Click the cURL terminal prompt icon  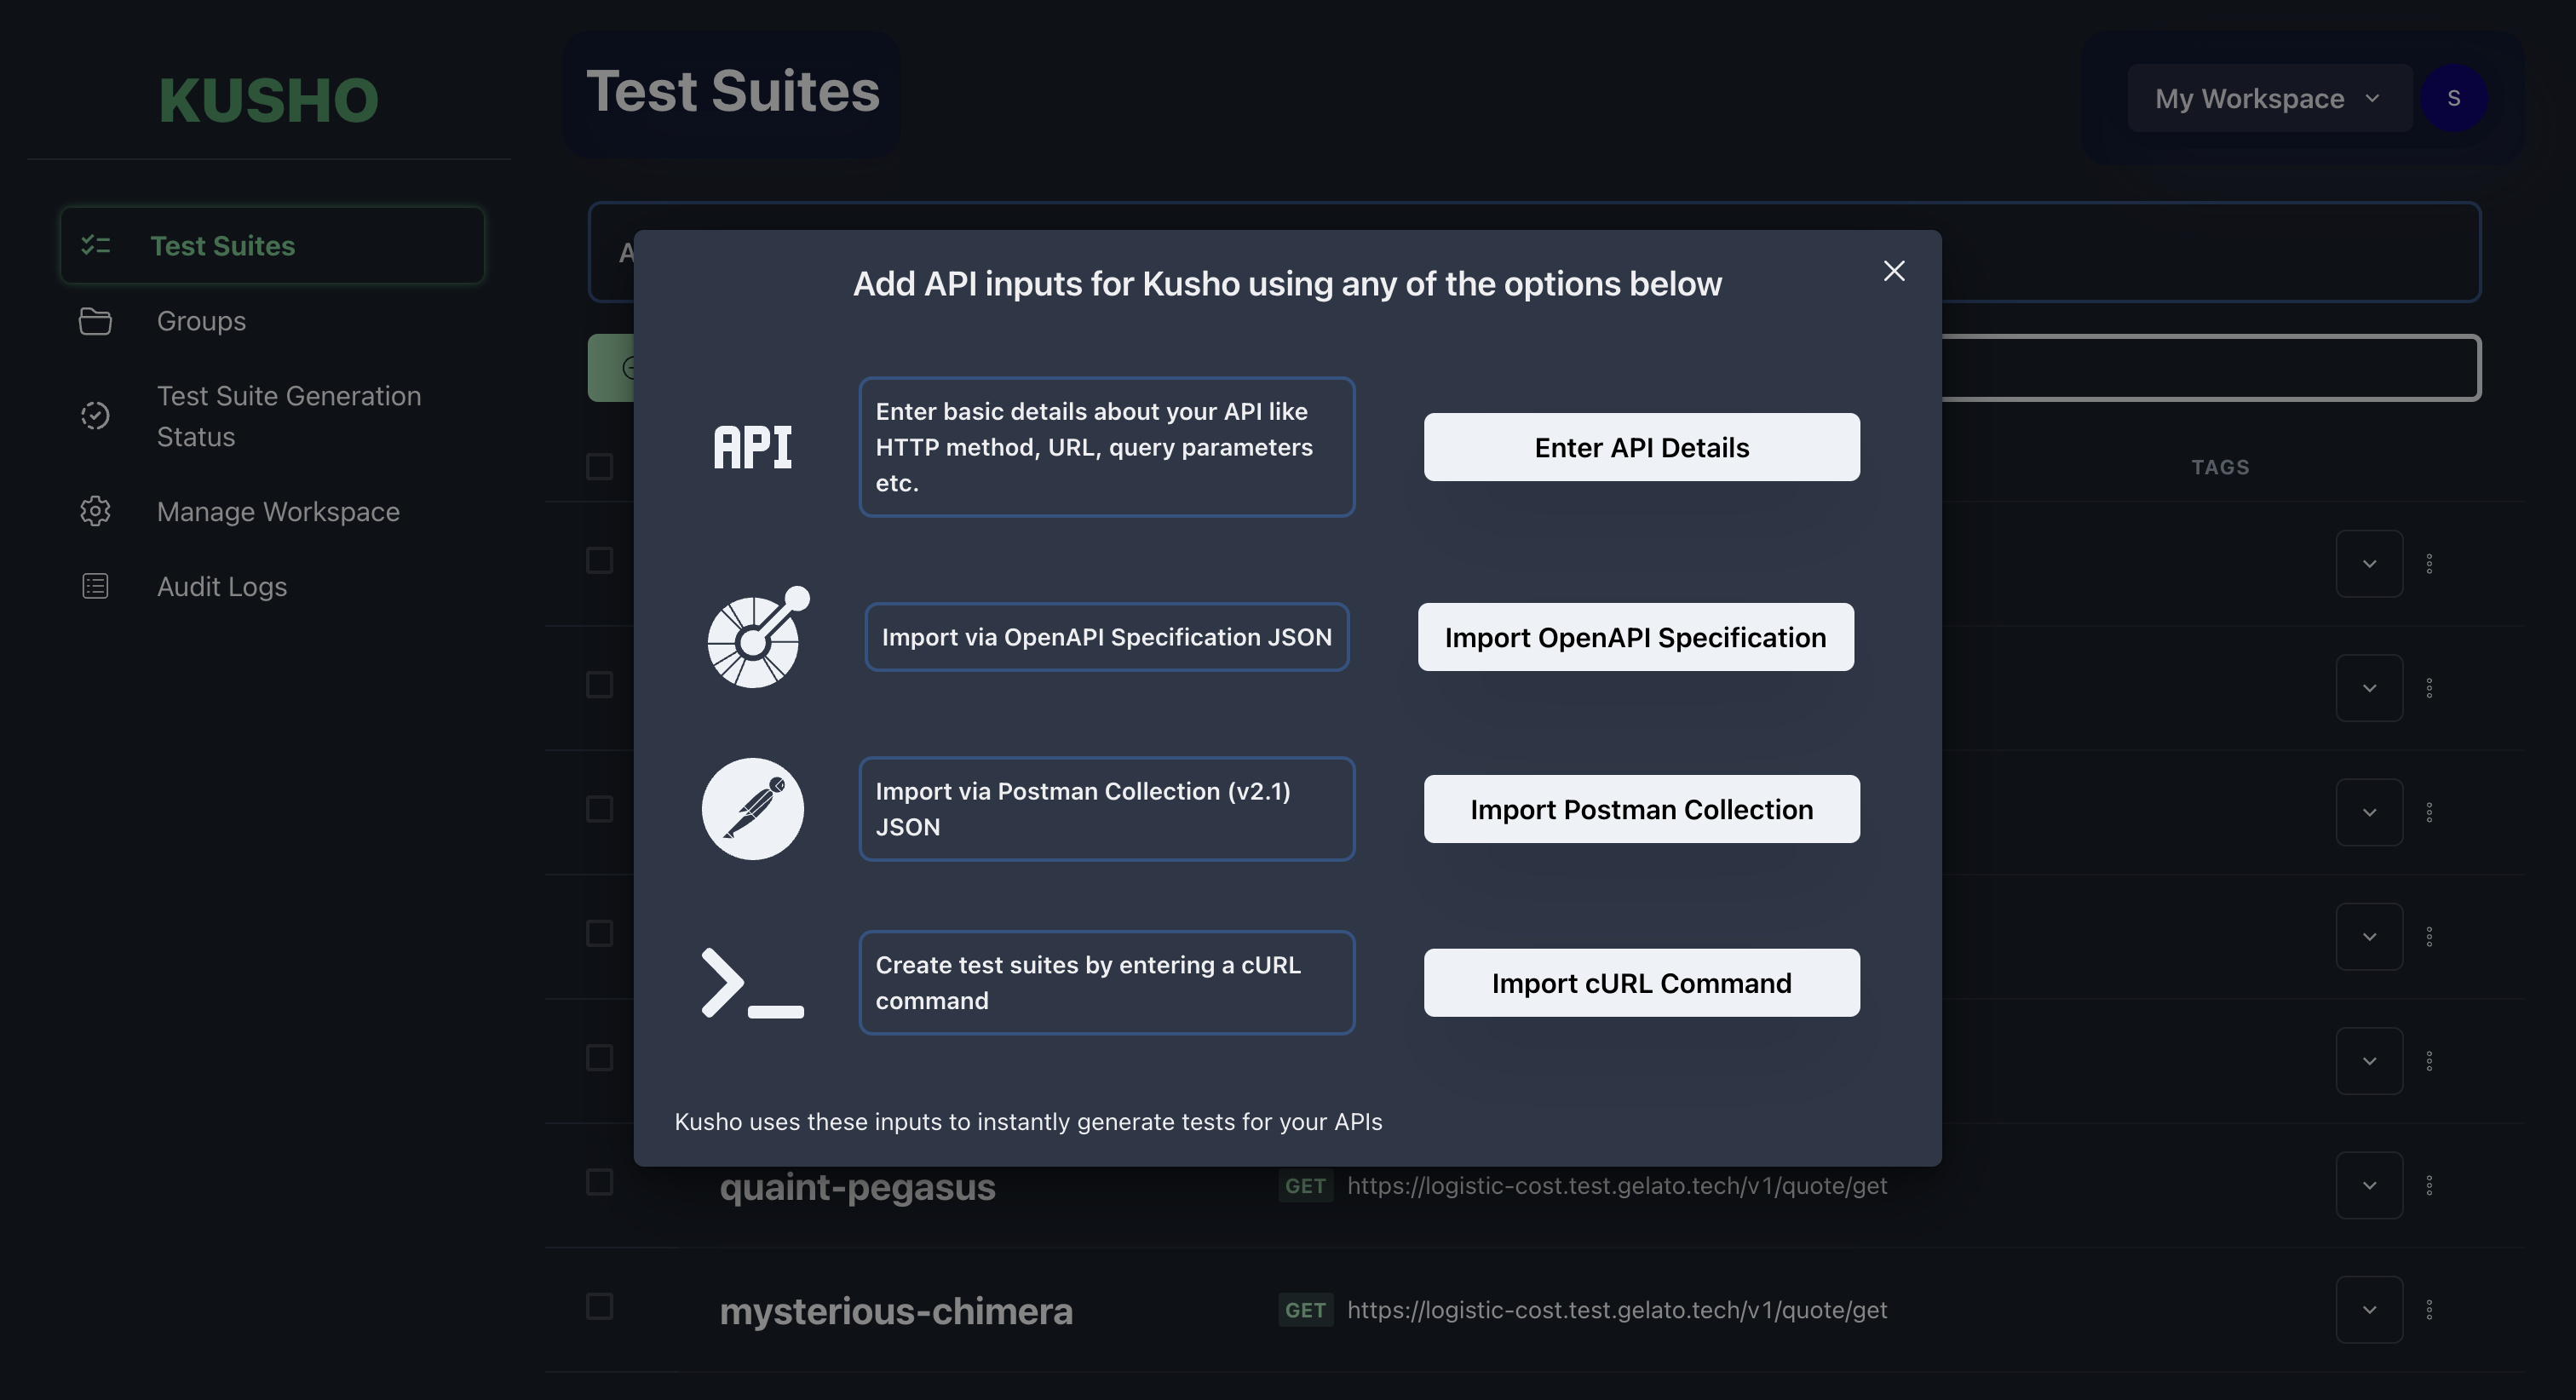(753, 983)
